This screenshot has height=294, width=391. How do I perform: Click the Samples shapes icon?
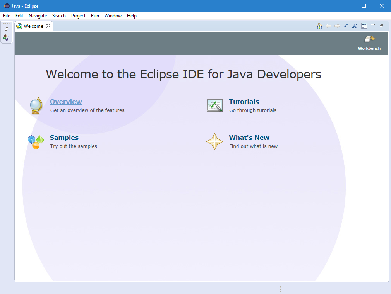point(36,142)
